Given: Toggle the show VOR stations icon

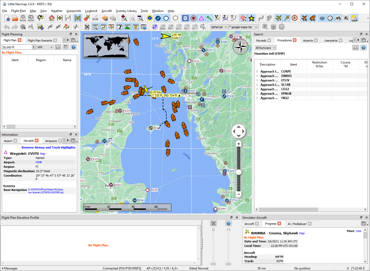Looking at the screenshot, I should click(185, 18).
